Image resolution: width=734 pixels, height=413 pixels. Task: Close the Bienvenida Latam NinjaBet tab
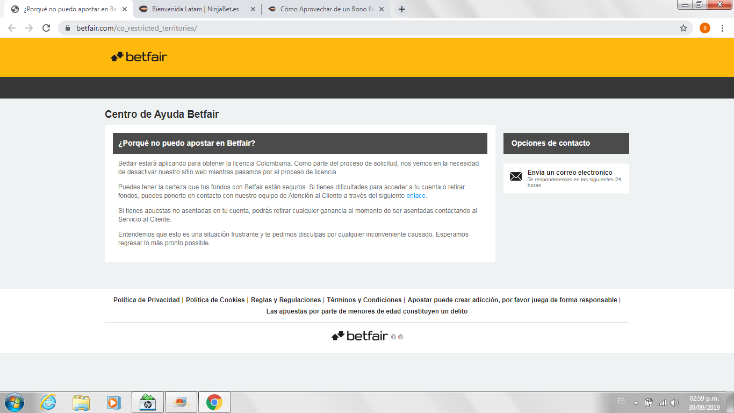[253, 9]
